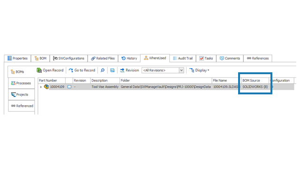300x169 pixels.
Task: Click the image preview toolbar icon
Action: point(112,70)
